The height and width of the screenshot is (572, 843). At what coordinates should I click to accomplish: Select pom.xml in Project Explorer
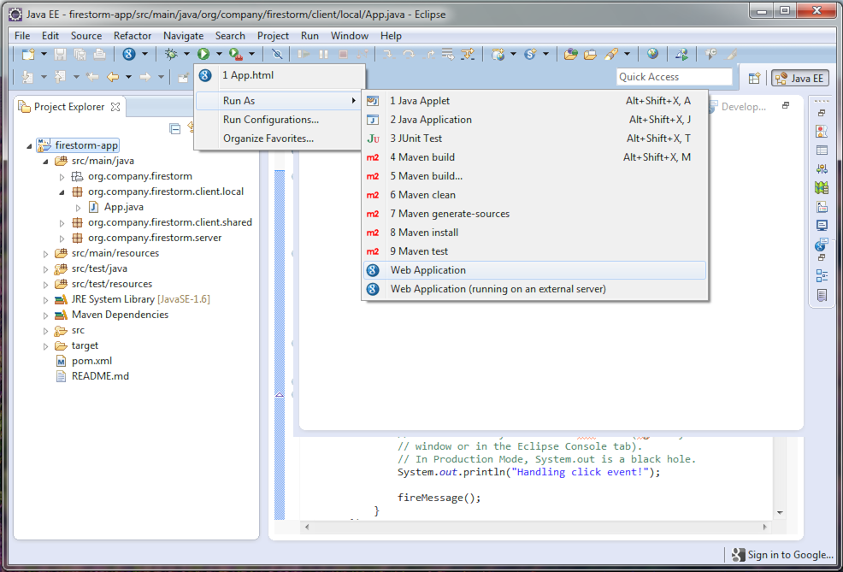[92, 361]
